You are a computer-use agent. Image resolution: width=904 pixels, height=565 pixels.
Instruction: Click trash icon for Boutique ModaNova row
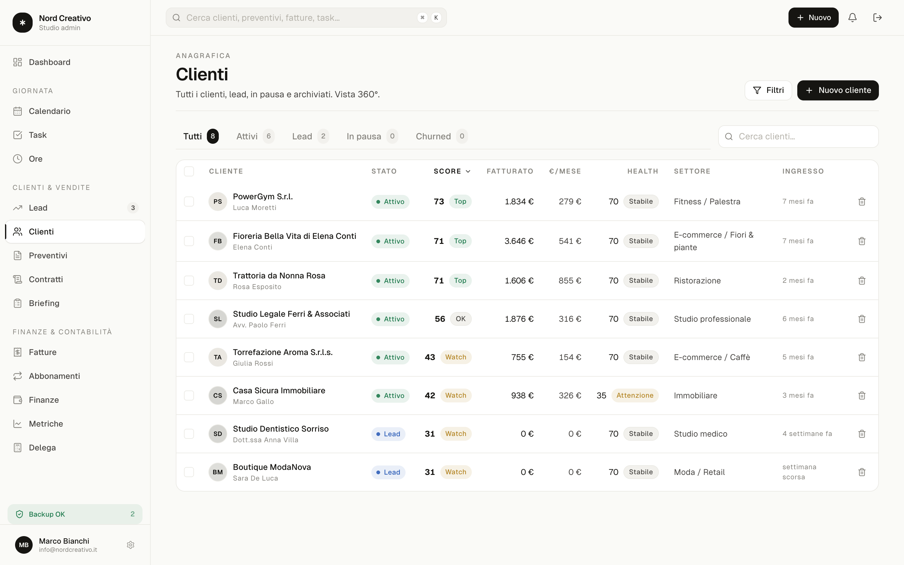(862, 472)
